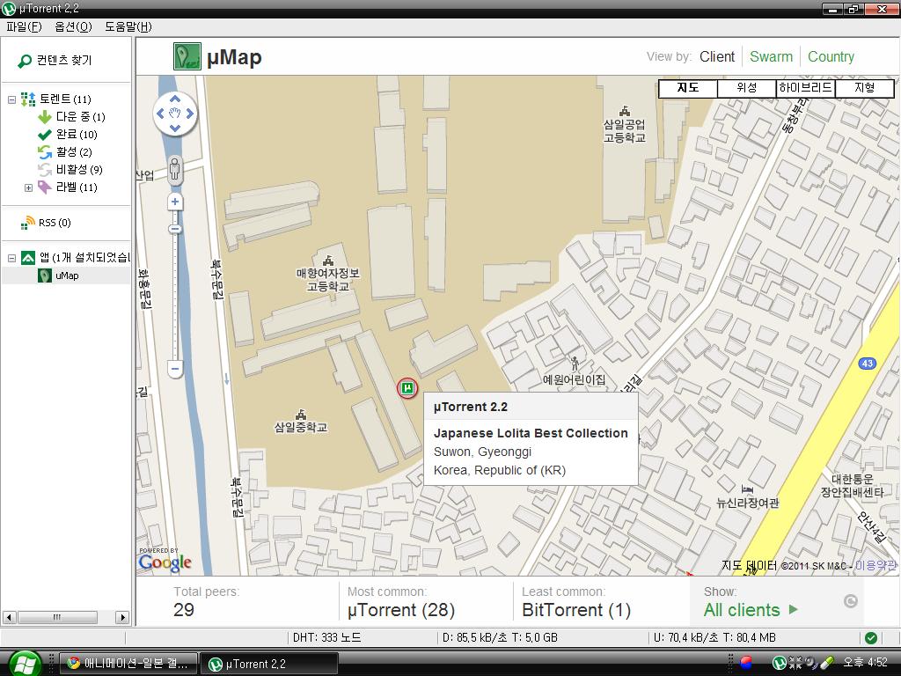This screenshot has width=901, height=676.
Task: Click sidebar scrollbar right arrow
Action: pos(122,617)
